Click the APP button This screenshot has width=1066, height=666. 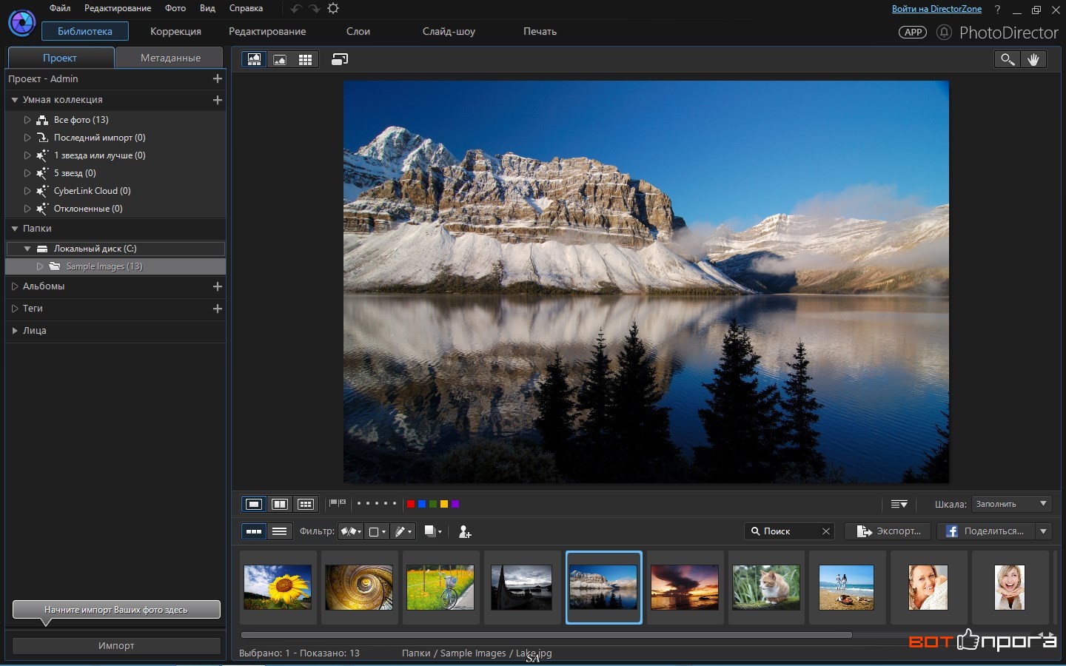point(913,32)
